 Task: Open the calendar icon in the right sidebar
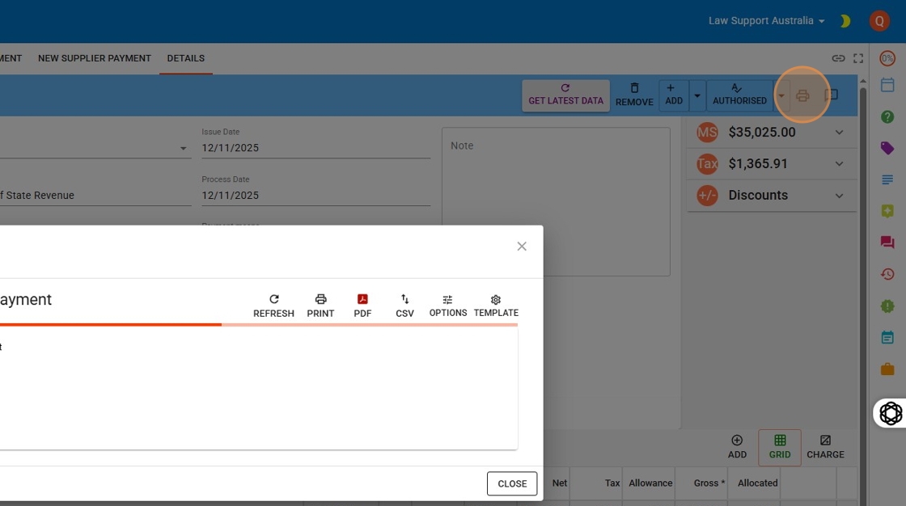coord(887,85)
